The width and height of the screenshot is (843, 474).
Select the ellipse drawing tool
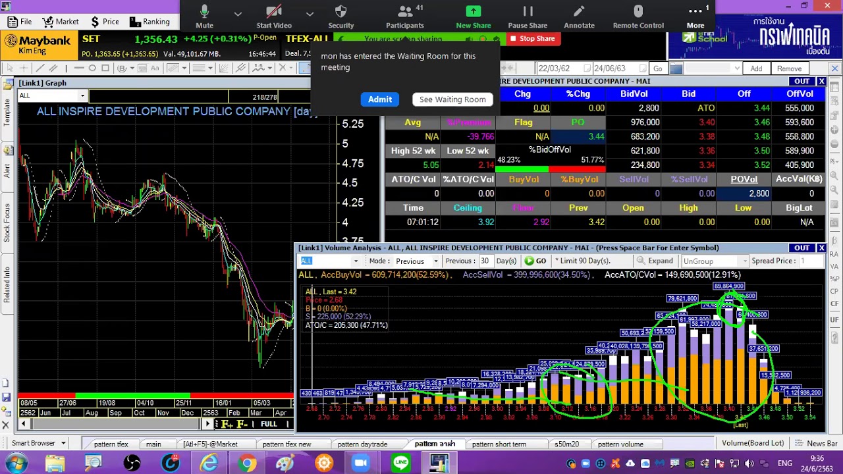coord(92,68)
